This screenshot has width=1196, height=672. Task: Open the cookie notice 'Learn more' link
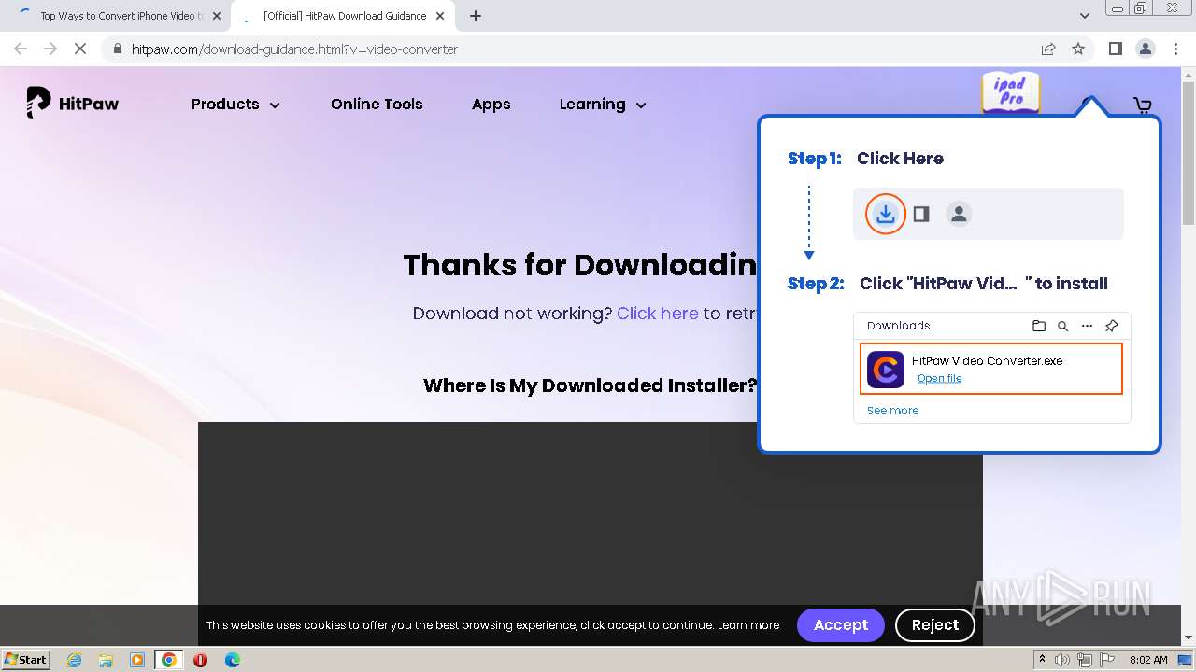tap(748, 625)
